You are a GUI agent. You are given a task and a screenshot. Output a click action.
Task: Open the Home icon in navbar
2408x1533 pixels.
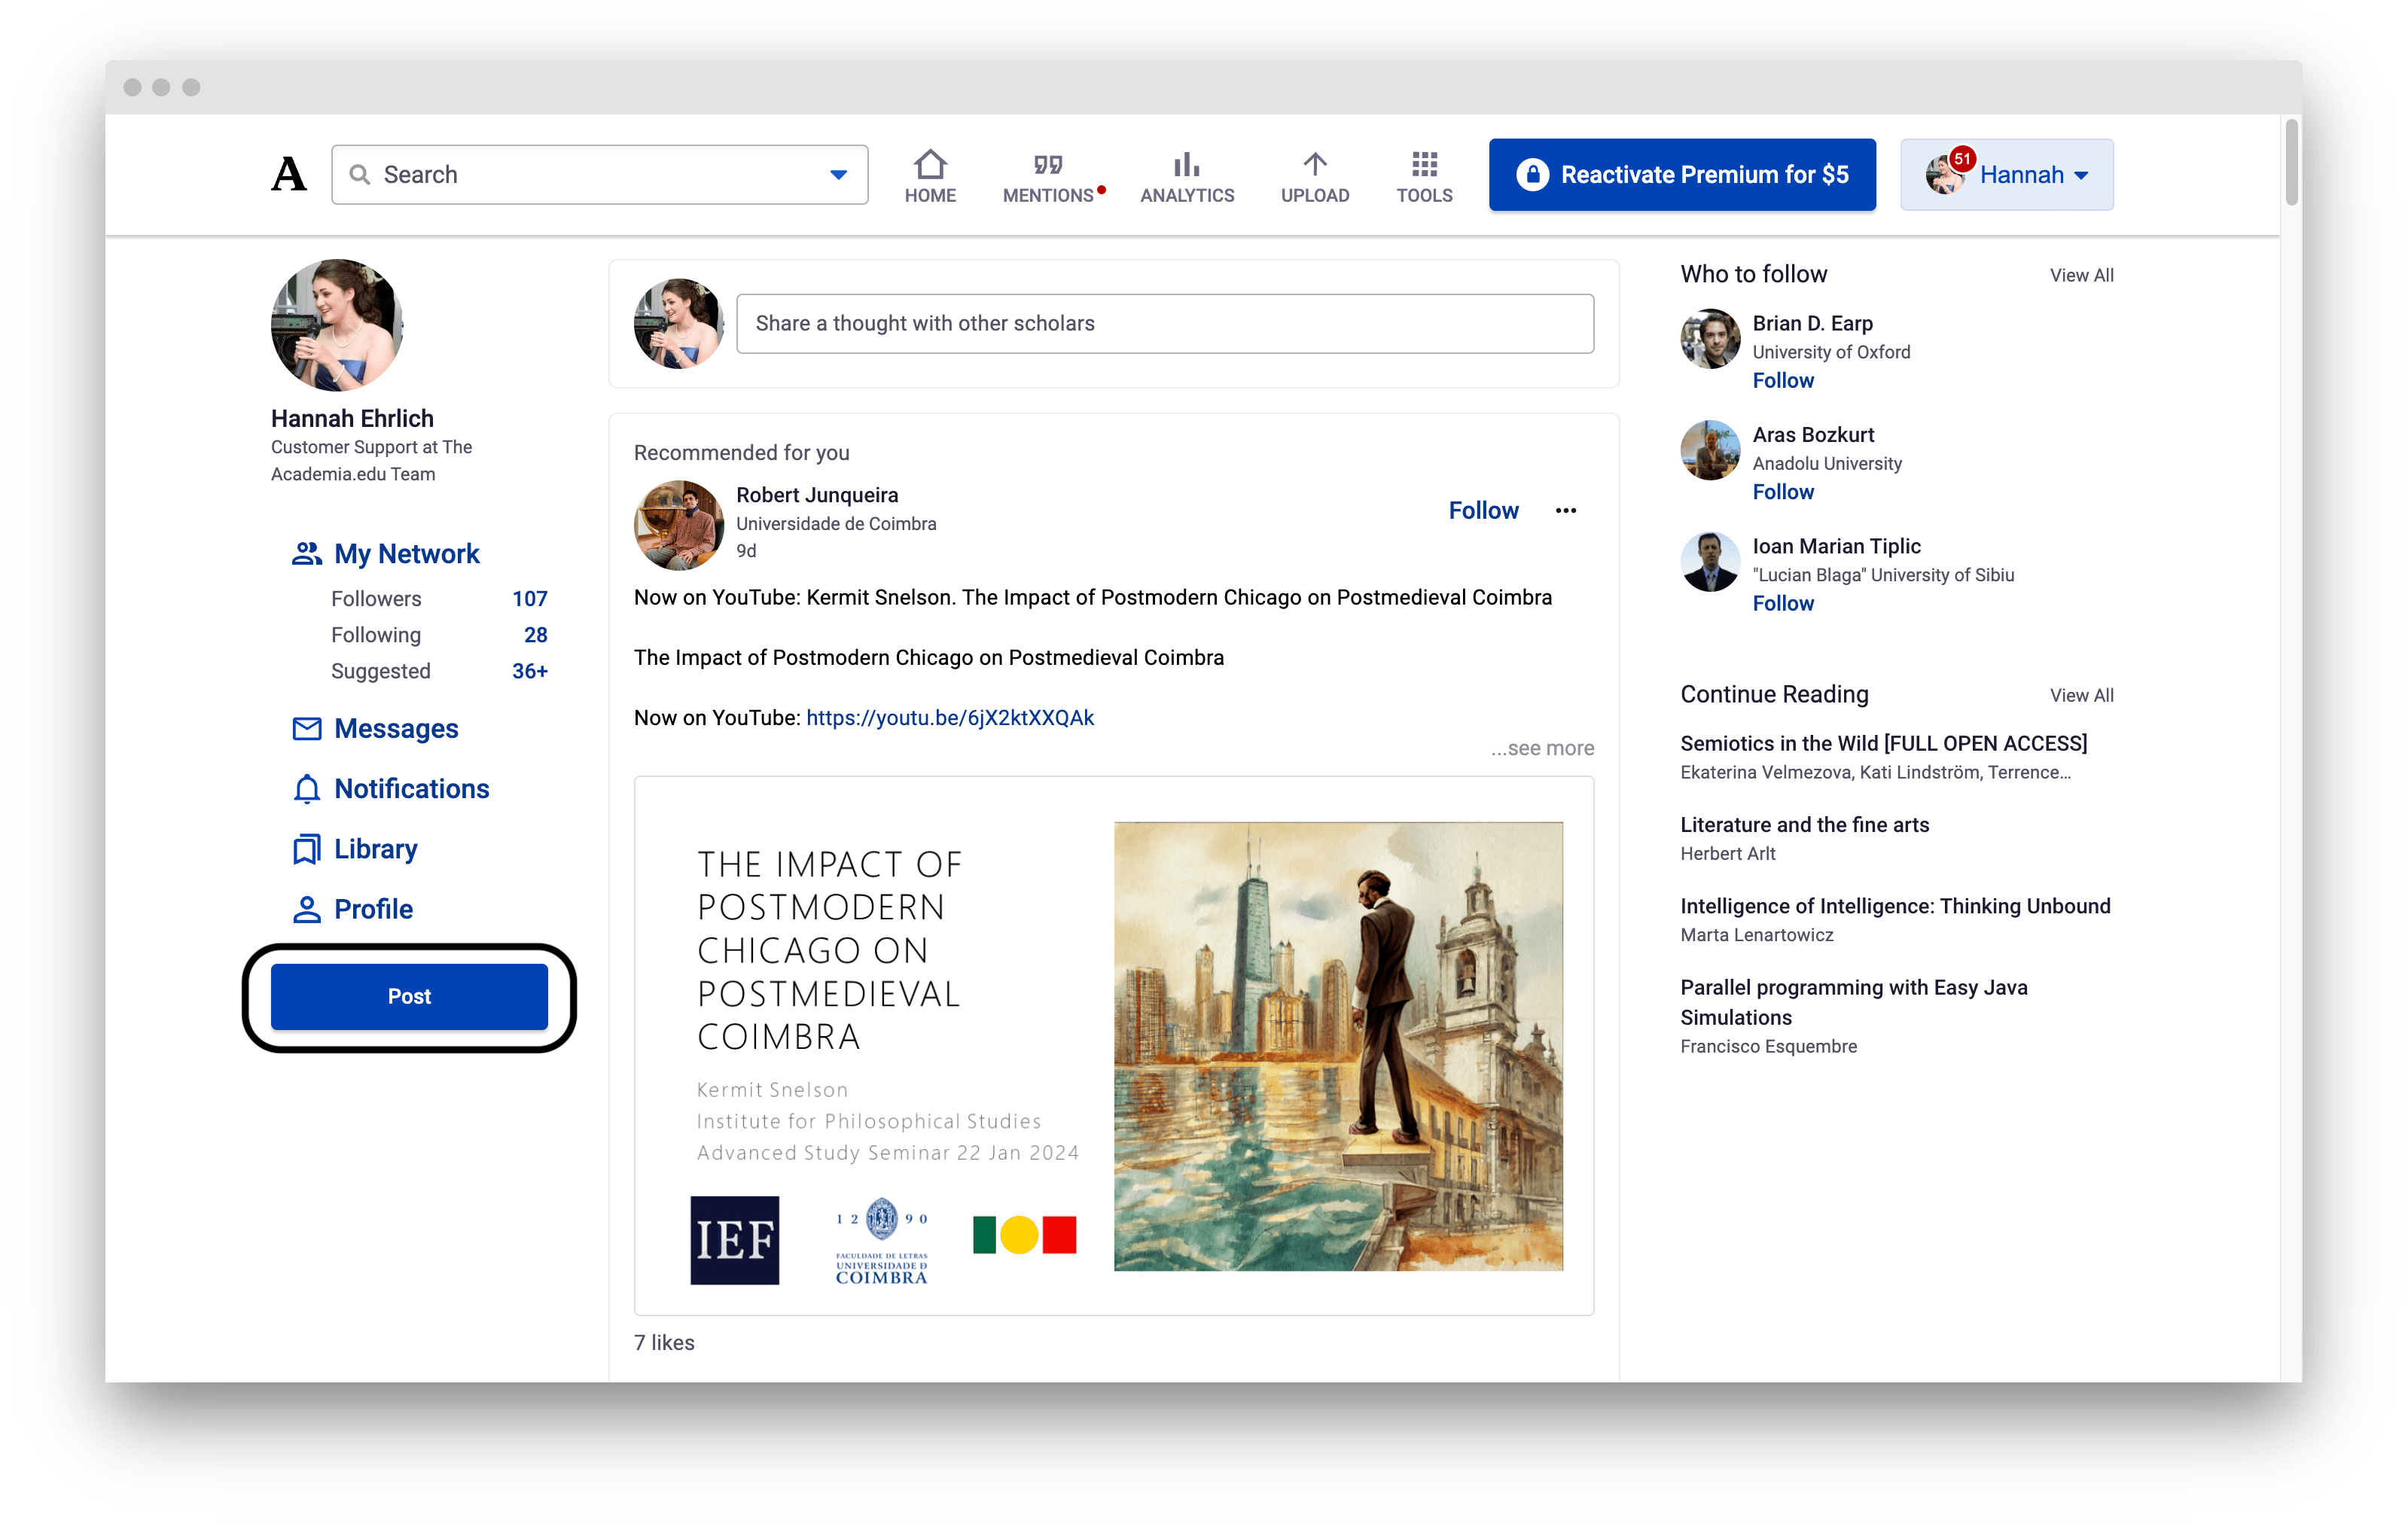930,163
